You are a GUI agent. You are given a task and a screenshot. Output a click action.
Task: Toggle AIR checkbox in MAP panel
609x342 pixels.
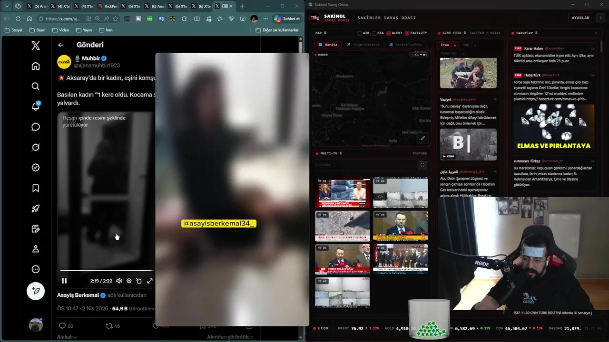(x=360, y=33)
